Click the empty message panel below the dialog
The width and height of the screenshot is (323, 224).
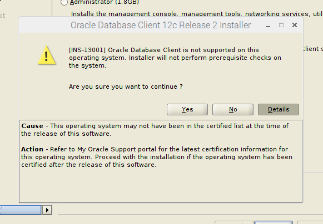pyautogui.click(x=191, y=209)
